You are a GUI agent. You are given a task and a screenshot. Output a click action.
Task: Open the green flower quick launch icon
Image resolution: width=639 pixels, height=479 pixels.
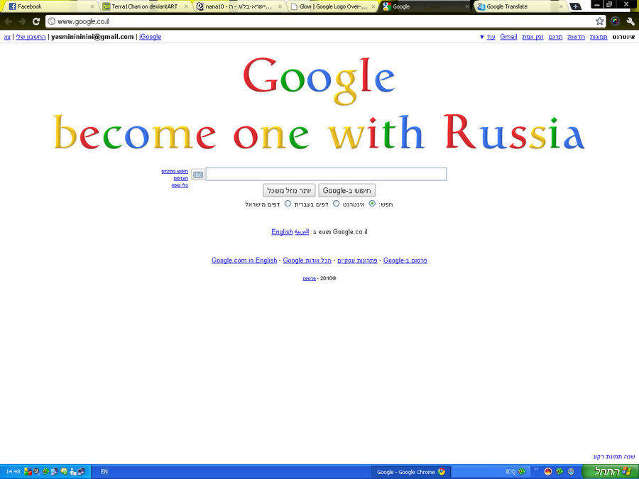(560, 472)
